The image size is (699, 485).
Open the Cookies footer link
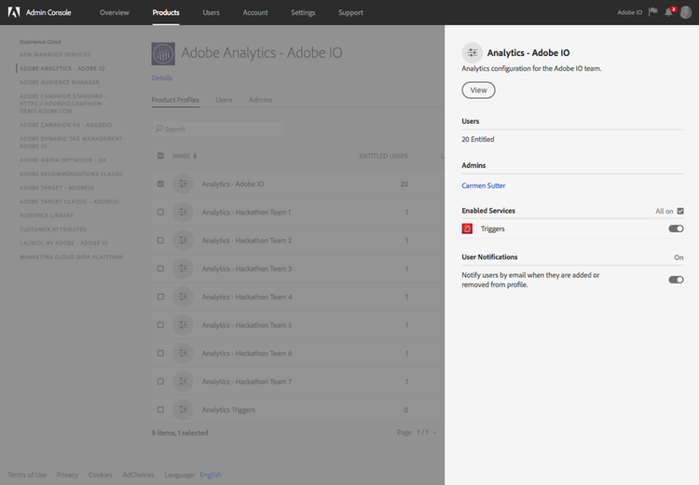[101, 475]
